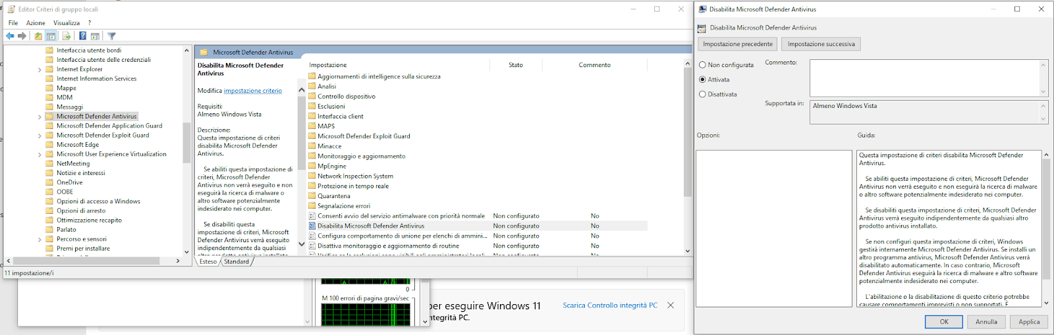Click the blue Back arrow in toolbar

(x=10, y=36)
